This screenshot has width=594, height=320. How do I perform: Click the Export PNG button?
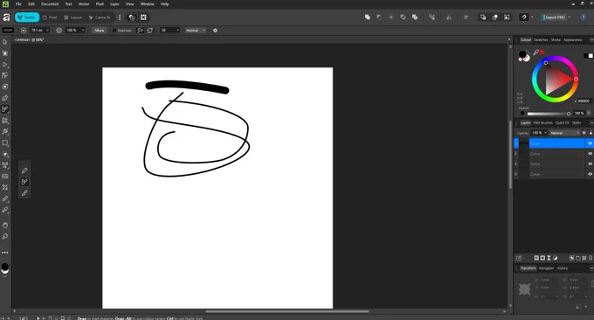[x=554, y=17]
